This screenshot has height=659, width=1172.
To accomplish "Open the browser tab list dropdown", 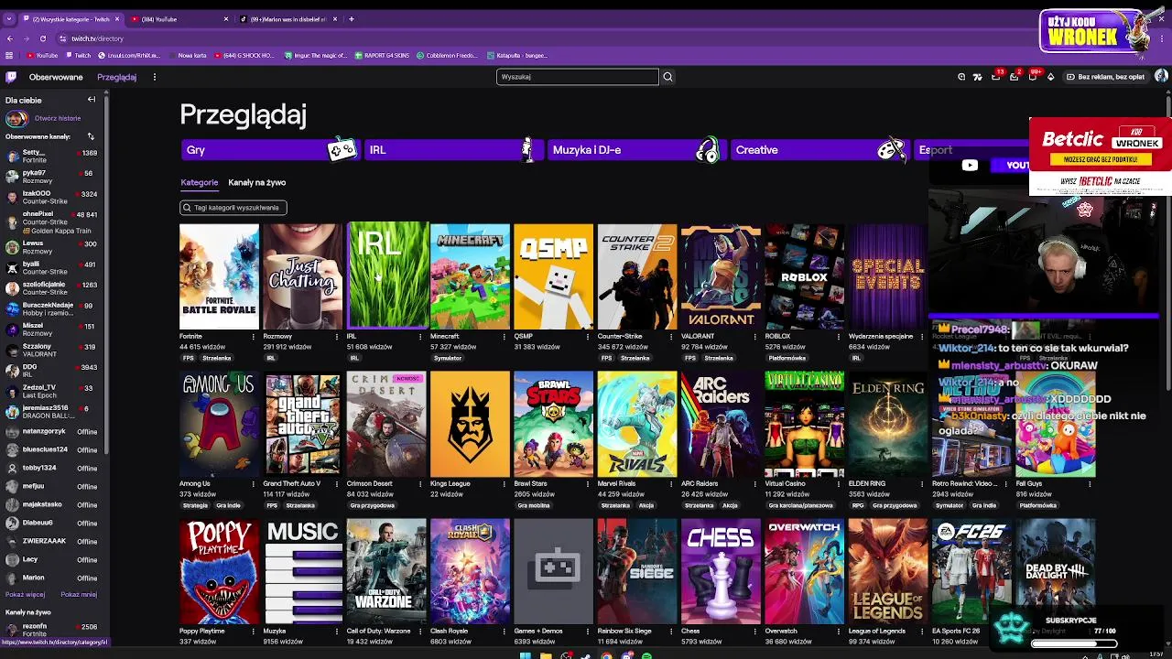I will click(x=8, y=19).
